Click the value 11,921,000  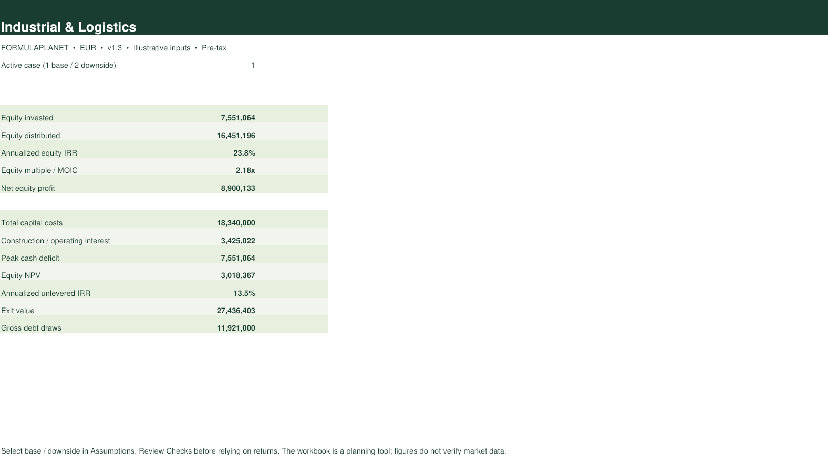pyautogui.click(x=236, y=328)
